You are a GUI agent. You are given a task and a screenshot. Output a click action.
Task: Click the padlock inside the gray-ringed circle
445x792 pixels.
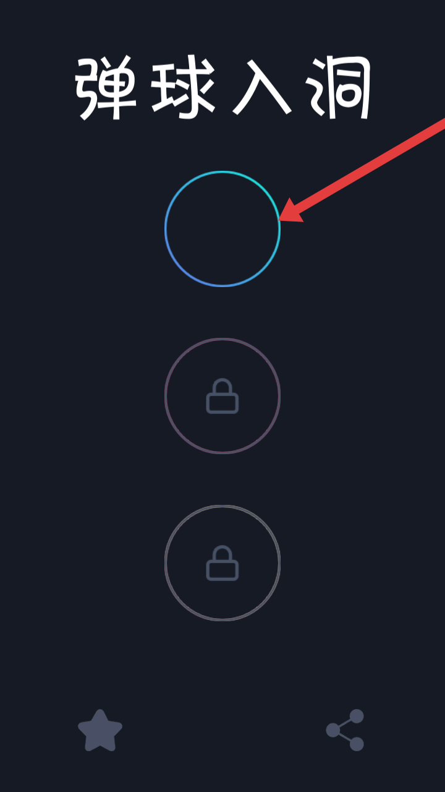pos(222,563)
